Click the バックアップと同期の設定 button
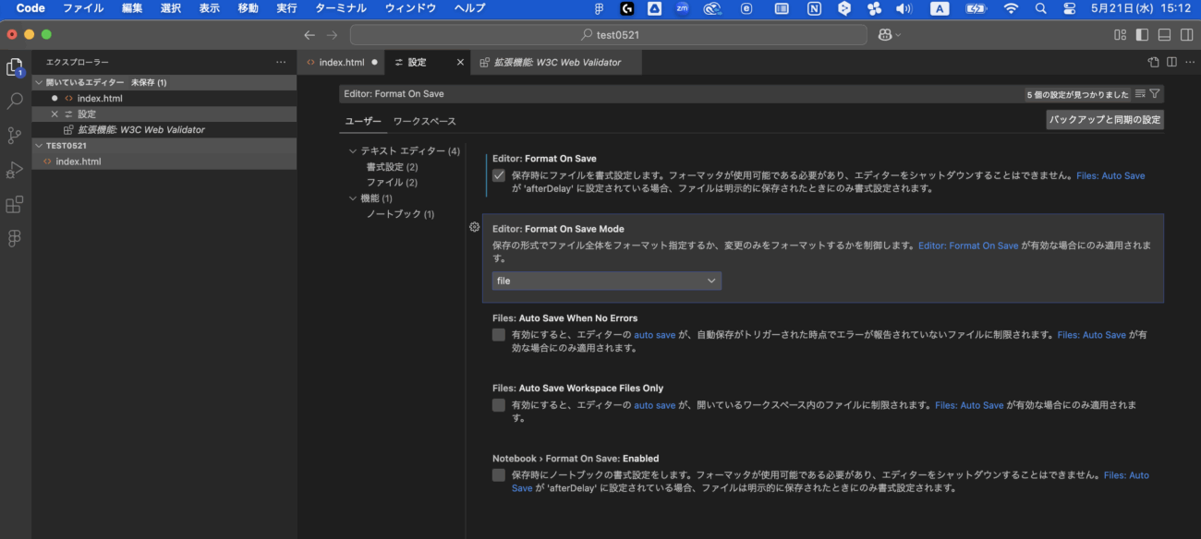The width and height of the screenshot is (1201, 539). (x=1104, y=120)
